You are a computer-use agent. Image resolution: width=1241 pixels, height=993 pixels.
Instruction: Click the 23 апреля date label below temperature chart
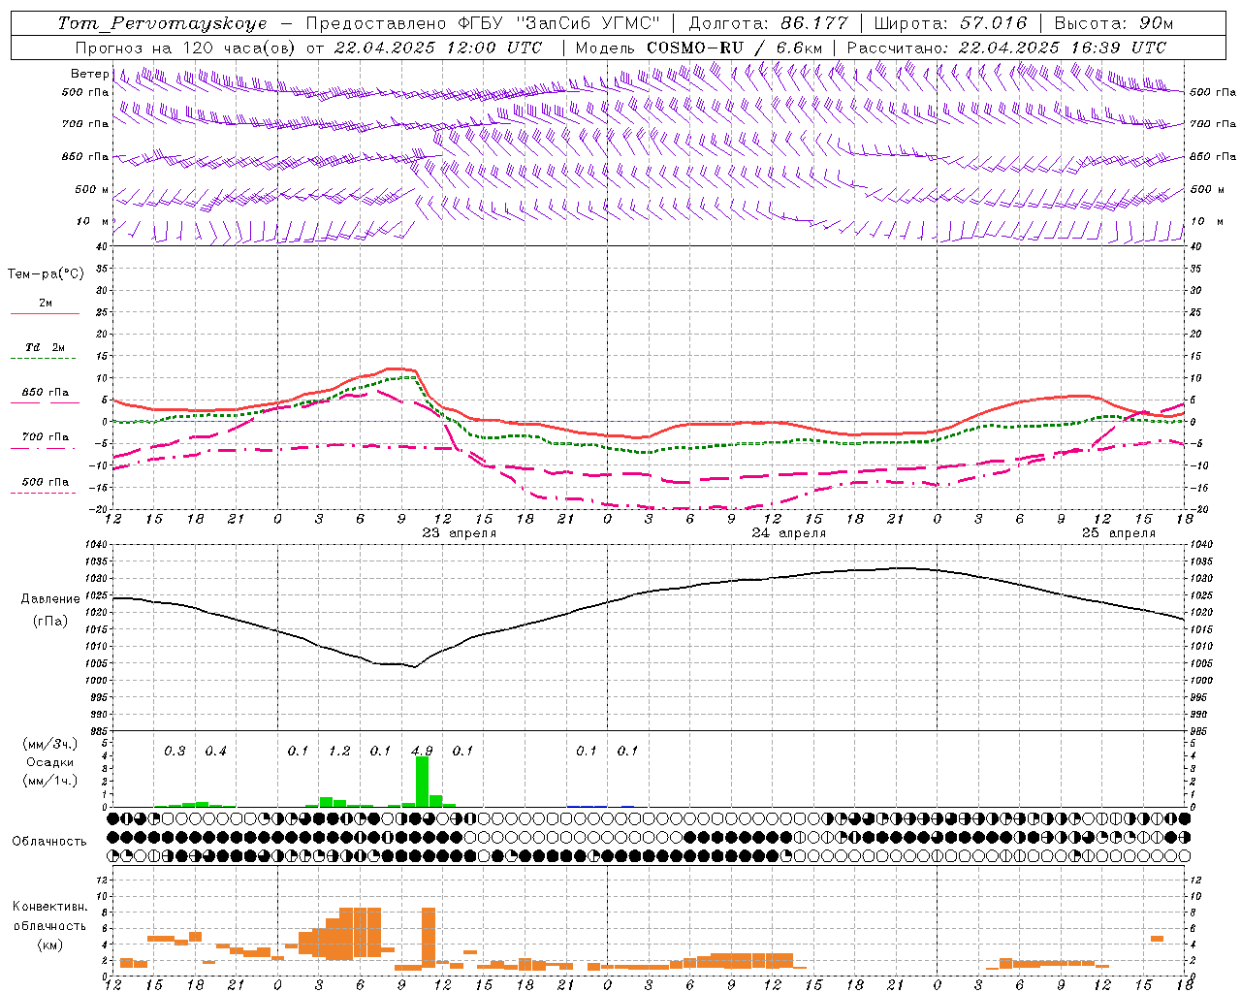pyautogui.click(x=459, y=532)
